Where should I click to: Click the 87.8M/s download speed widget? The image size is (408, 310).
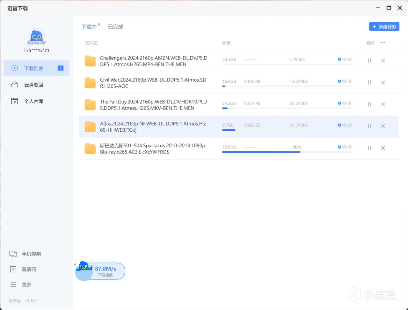click(100, 271)
